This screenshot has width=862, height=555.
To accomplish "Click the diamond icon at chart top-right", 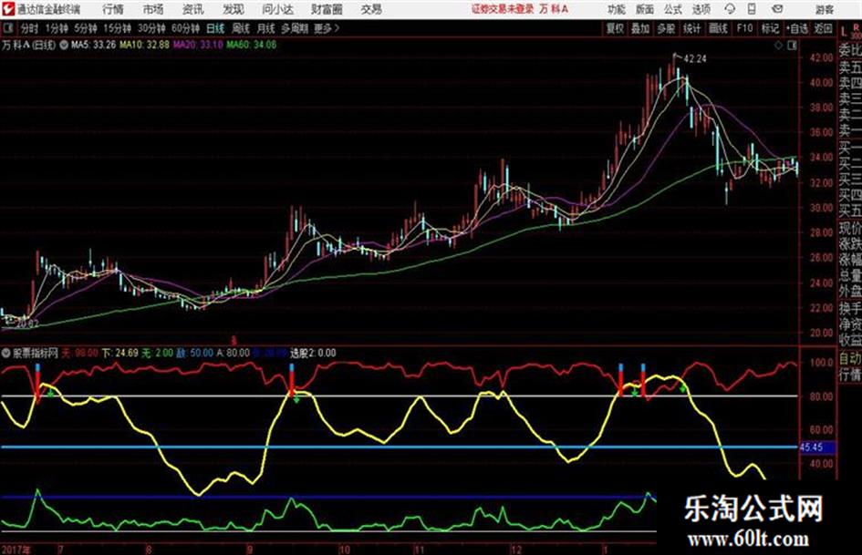I will (778, 45).
